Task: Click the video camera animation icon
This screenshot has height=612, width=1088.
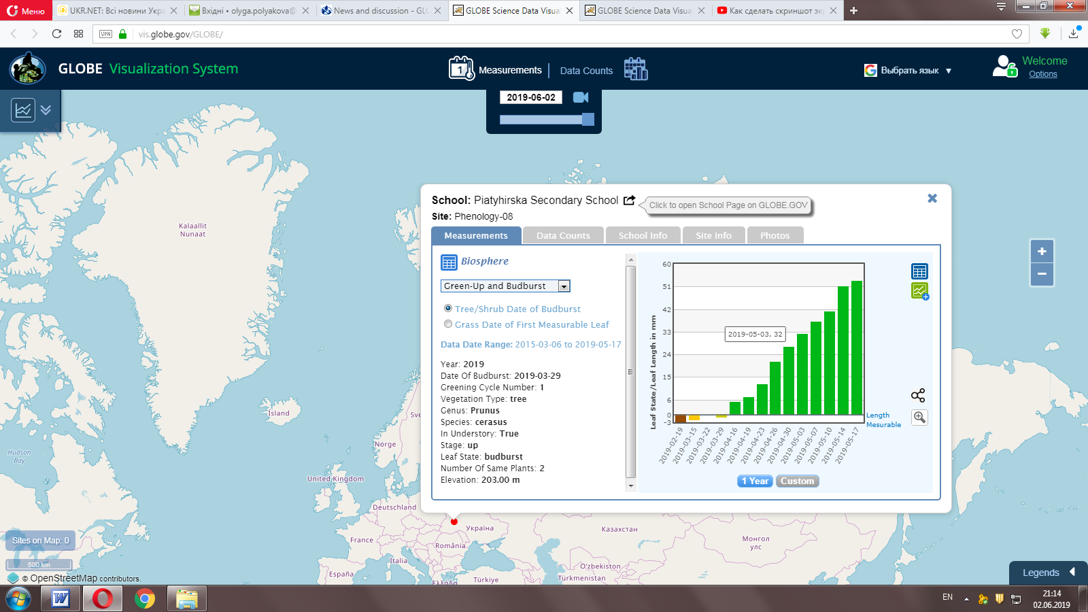Action: coord(581,97)
